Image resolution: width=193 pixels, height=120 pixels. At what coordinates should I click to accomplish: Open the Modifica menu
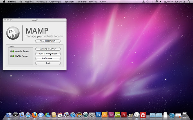coord(29,2)
